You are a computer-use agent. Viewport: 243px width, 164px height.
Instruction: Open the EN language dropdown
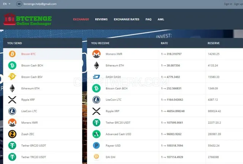pos(7,4)
